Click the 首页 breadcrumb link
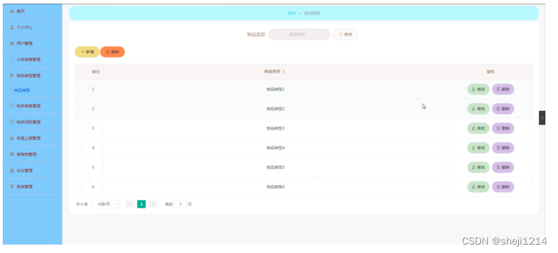Screen dimensions: 558x253 point(291,13)
